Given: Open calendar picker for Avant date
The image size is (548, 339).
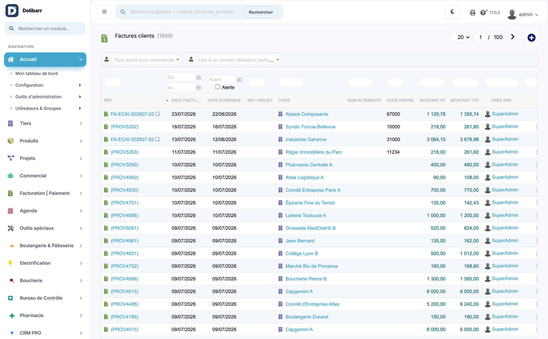Looking at the screenshot, I should pyautogui.click(x=239, y=80).
